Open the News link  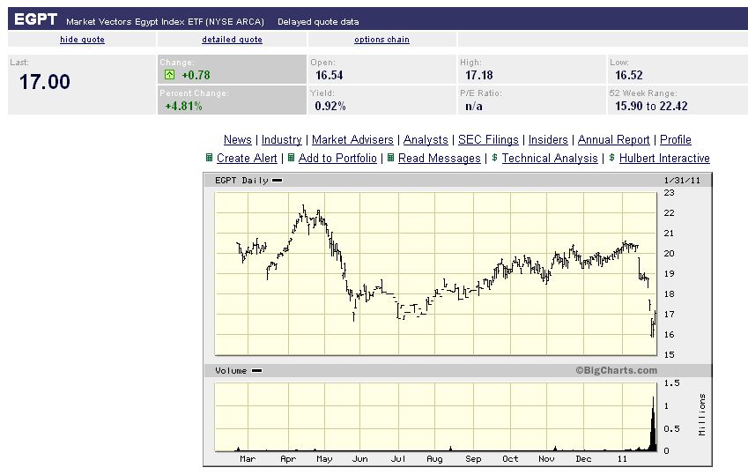coord(238,140)
